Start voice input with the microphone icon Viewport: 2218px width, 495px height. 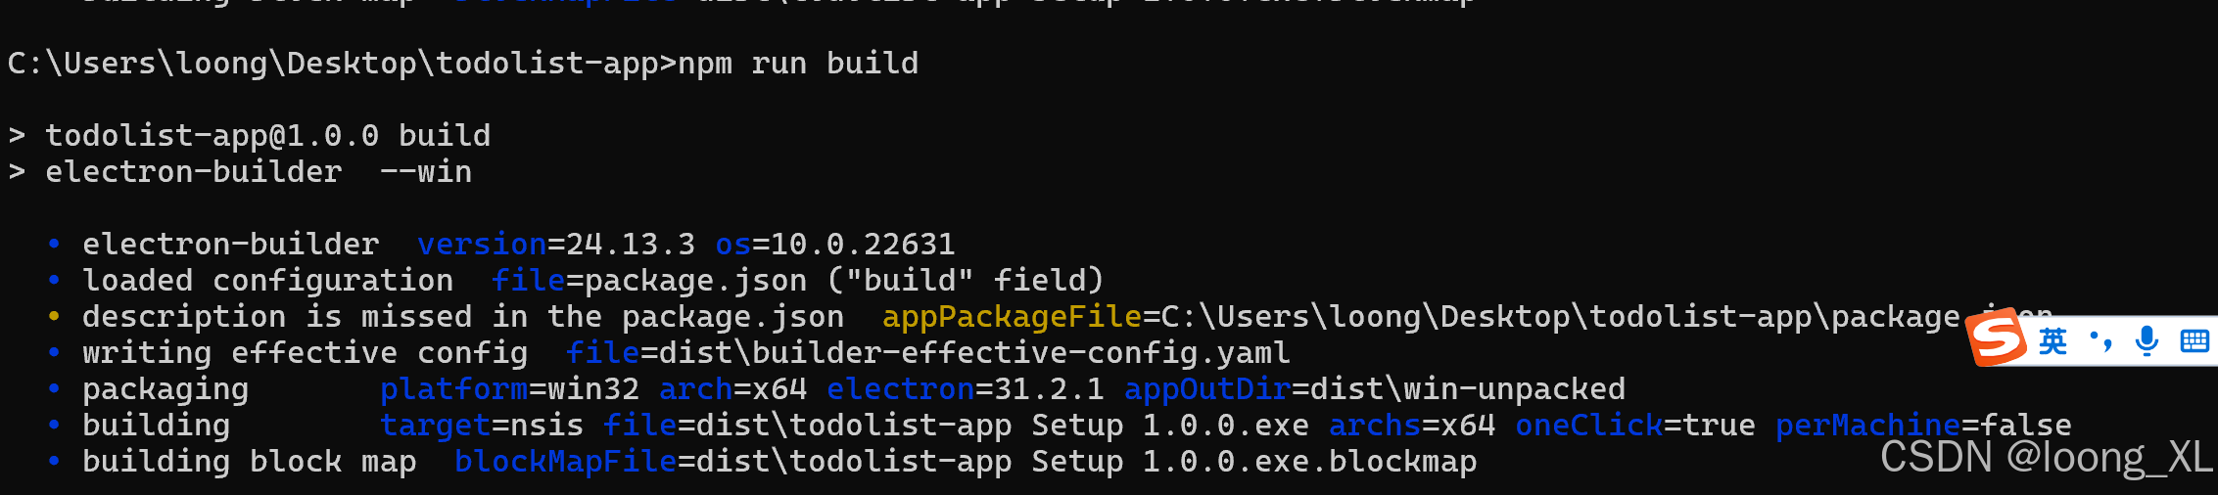(x=2147, y=341)
